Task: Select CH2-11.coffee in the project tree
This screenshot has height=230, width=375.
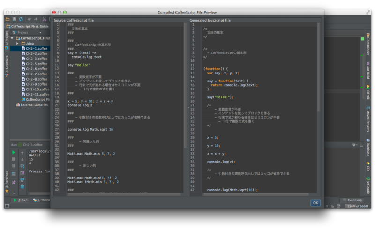Action: [x=36, y=95]
